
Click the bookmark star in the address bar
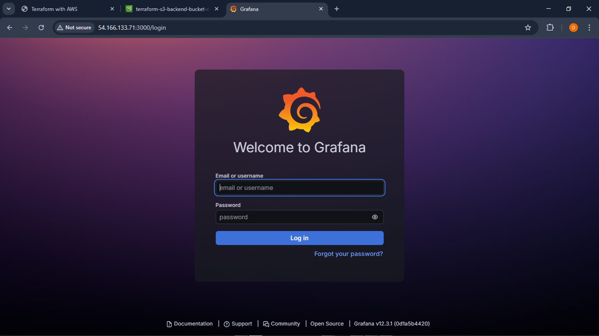(x=528, y=27)
